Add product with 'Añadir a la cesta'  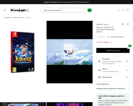[x=113, y=50]
